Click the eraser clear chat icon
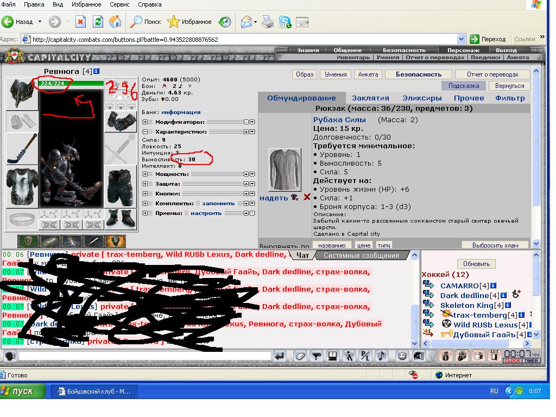This screenshot has height=417, width=556. [x=300, y=356]
